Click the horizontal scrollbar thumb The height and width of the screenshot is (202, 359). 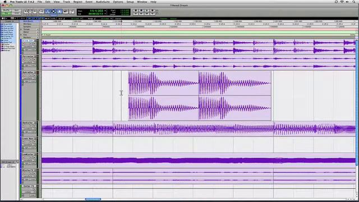tap(93, 199)
